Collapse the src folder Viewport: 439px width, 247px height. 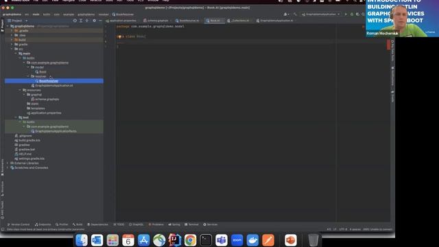pos(12,49)
